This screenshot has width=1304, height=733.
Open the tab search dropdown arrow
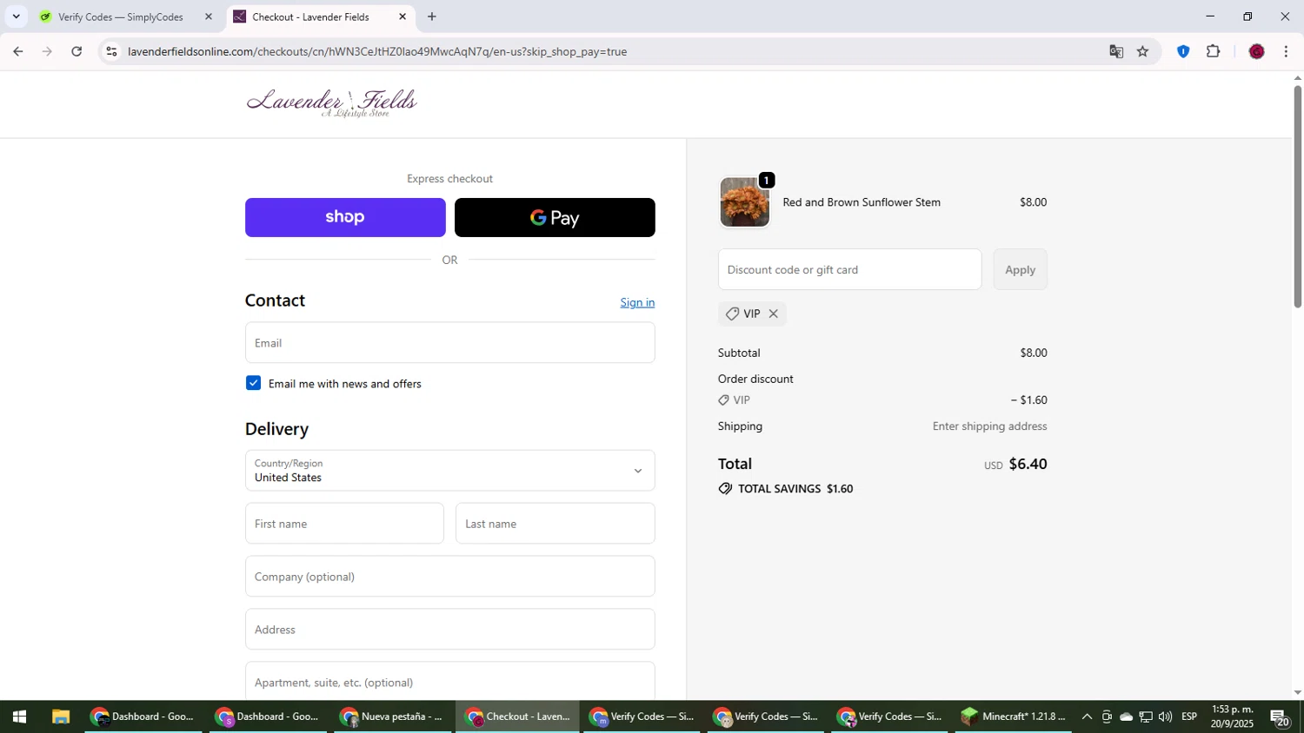(x=16, y=17)
